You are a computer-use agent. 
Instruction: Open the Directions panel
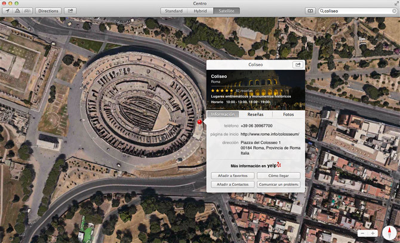pyautogui.click(x=48, y=11)
